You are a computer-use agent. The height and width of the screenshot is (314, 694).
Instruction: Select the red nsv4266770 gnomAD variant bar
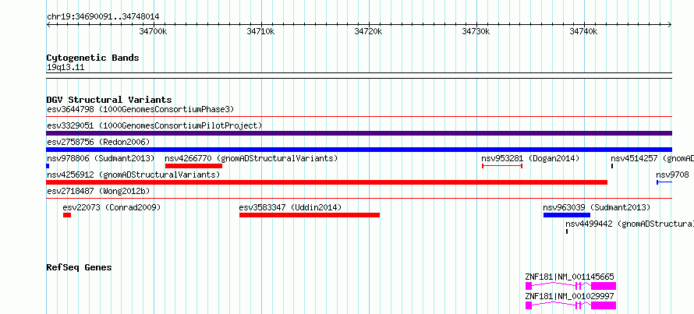coord(193,166)
